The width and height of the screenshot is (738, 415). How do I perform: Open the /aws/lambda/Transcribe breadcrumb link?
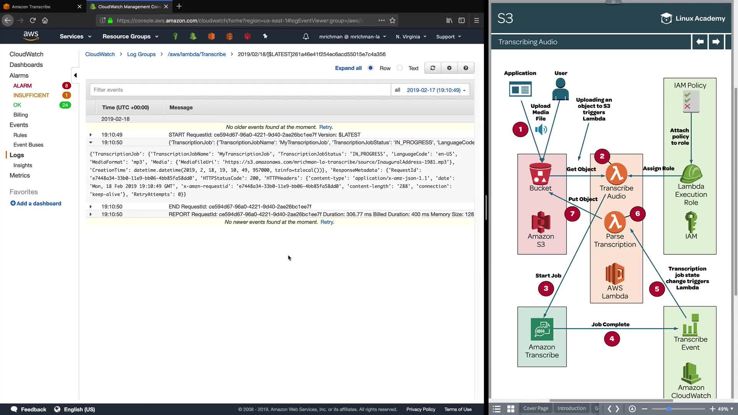click(197, 54)
